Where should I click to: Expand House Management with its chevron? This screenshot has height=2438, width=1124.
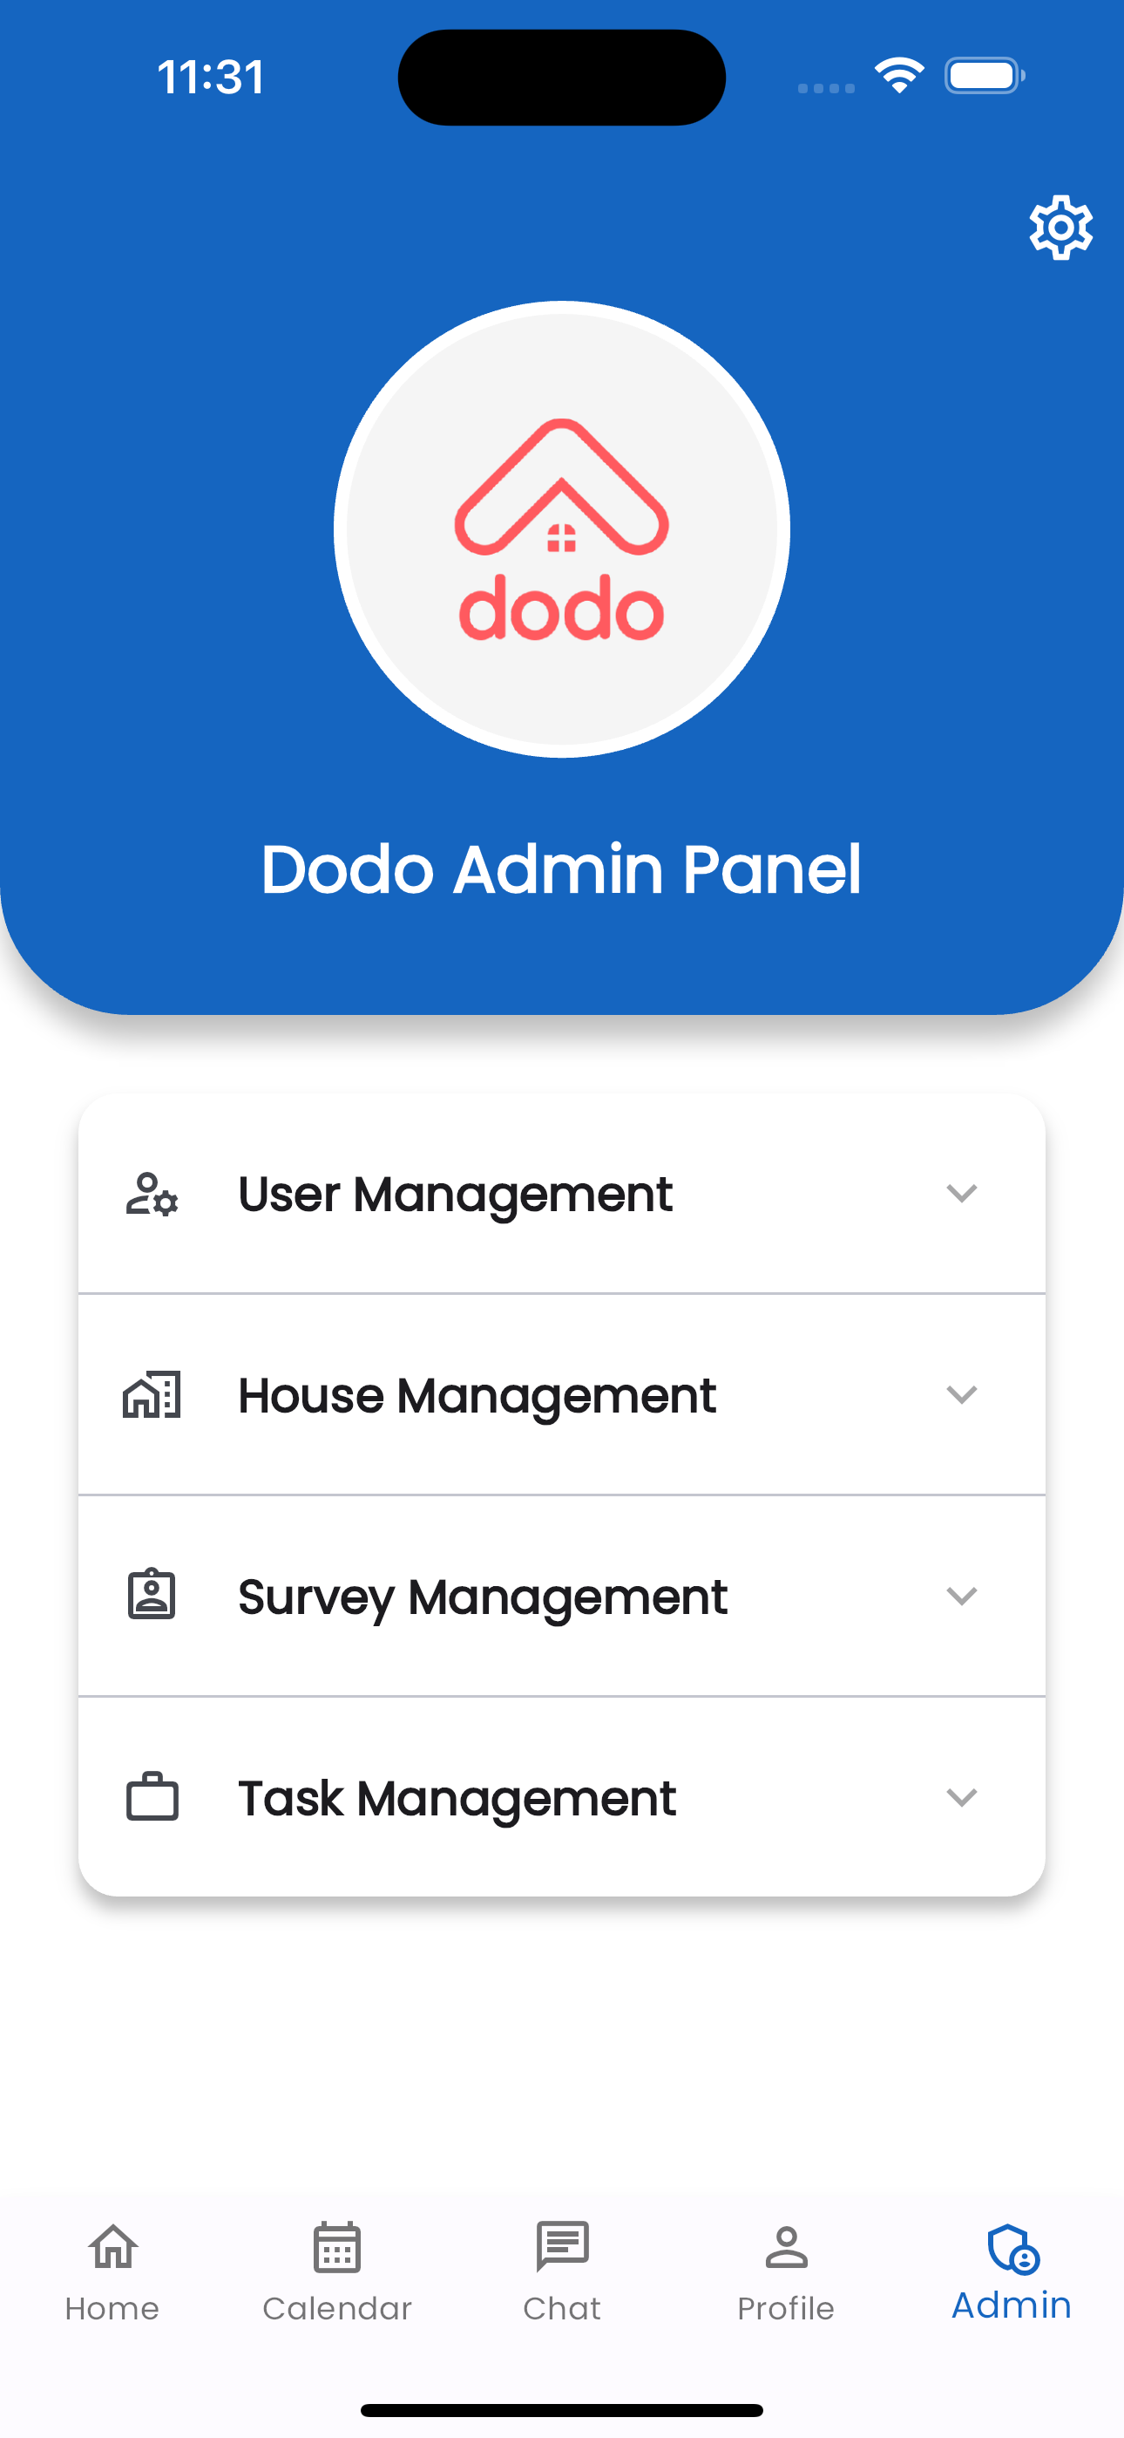pos(961,1395)
